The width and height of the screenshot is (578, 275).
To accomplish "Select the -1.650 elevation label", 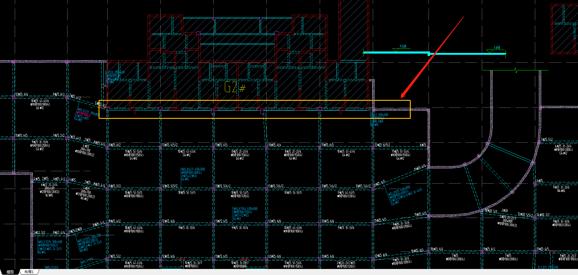I will click(496, 48).
